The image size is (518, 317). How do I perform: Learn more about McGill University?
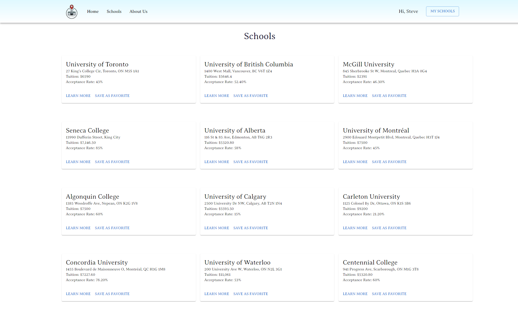[355, 96]
